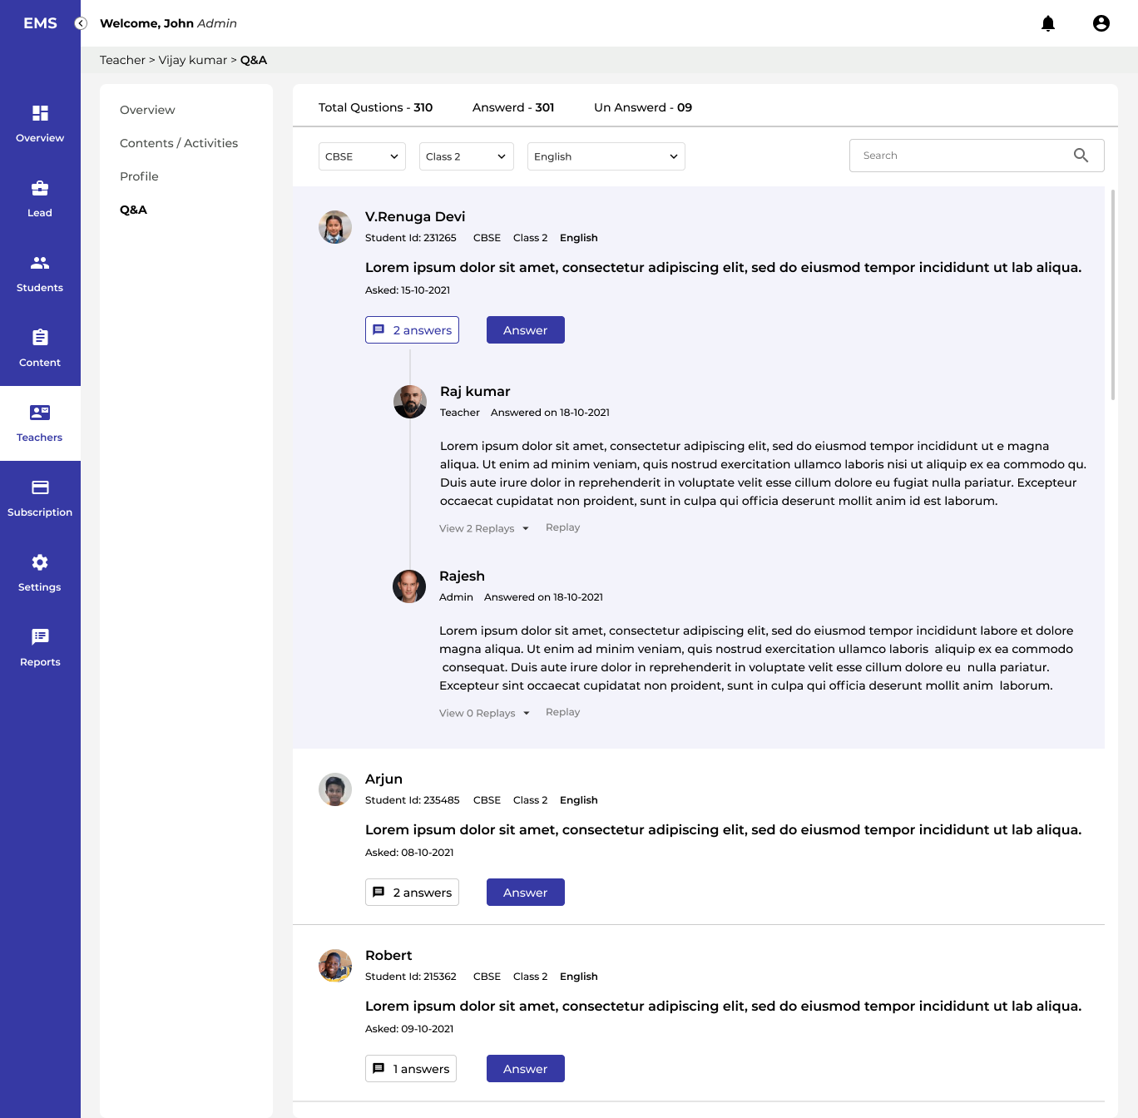Image resolution: width=1138 pixels, height=1118 pixels.
Task: Answer Arjun's question
Action: [526, 892]
